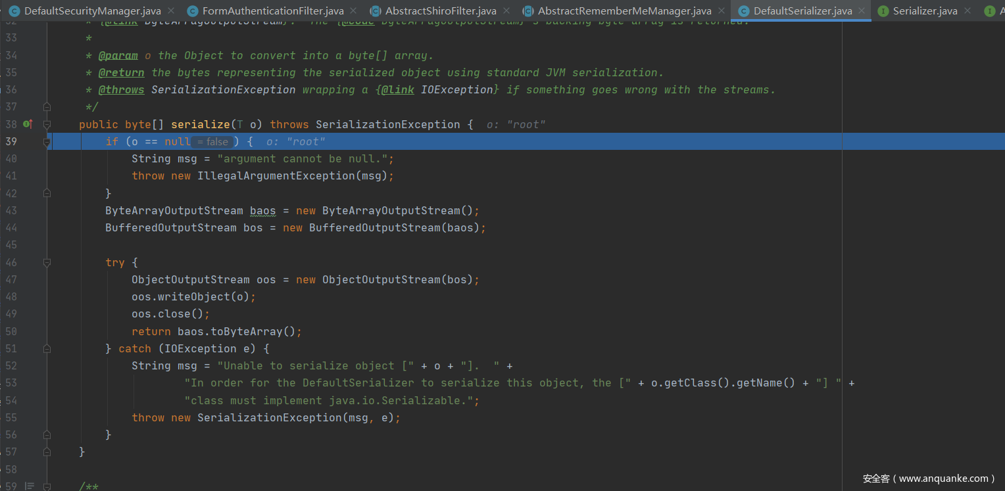Image resolution: width=1005 pixels, height=491 pixels.
Task: Click the rendered-doc toggle icon at line 59
Action: pos(30,486)
